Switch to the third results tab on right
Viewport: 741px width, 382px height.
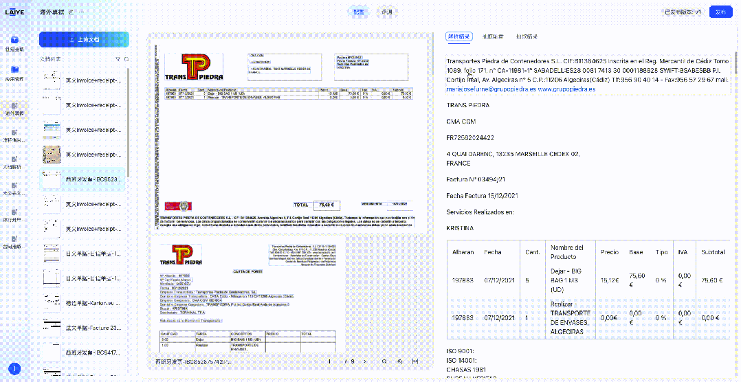[x=527, y=36]
